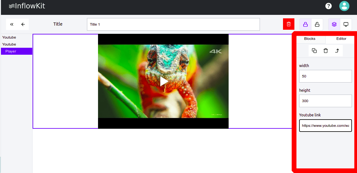Open the user profile avatar menu
Screen dimensions: 357x173
344,6
